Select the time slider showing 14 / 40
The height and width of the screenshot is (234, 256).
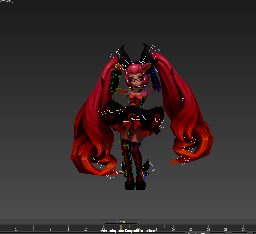[x=120, y=222]
